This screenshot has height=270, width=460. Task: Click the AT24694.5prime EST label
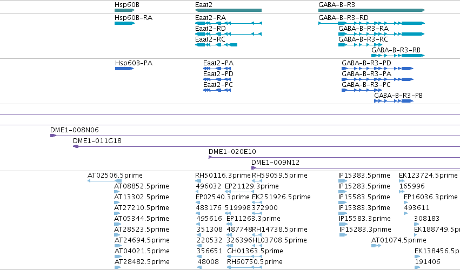tap(142, 240)
